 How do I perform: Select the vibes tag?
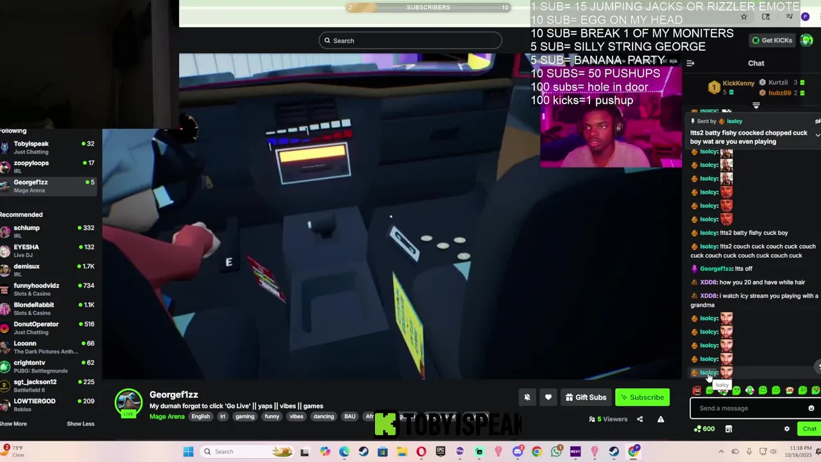[x=296, y=416]
